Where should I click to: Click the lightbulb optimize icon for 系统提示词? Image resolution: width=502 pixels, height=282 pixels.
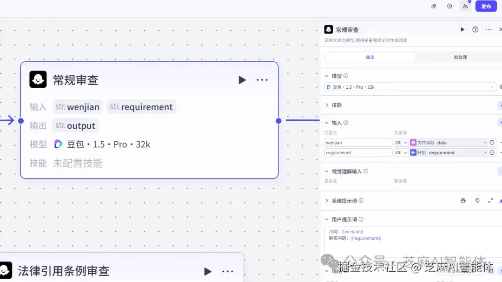pyautogui.click(x=477, y=200)
